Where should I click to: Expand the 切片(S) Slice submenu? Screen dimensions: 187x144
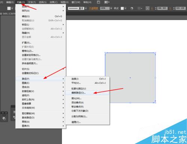[x=41, y=69]
